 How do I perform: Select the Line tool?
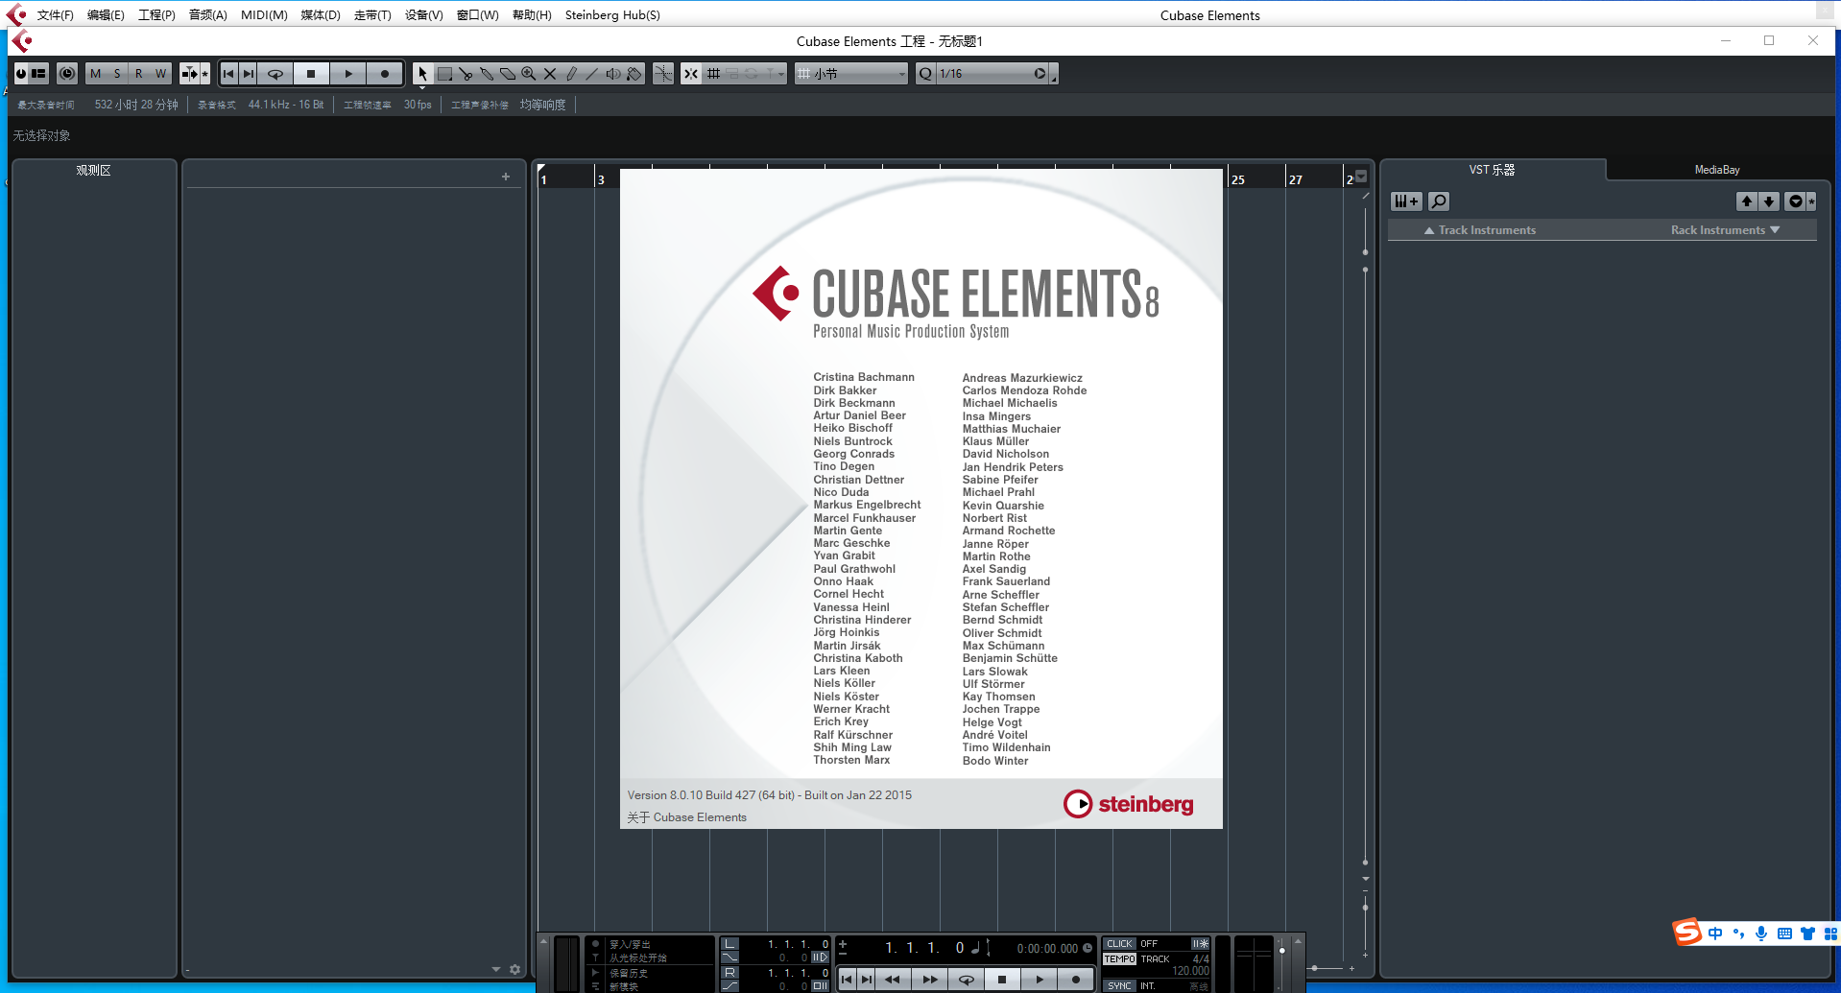click(592, 74)
